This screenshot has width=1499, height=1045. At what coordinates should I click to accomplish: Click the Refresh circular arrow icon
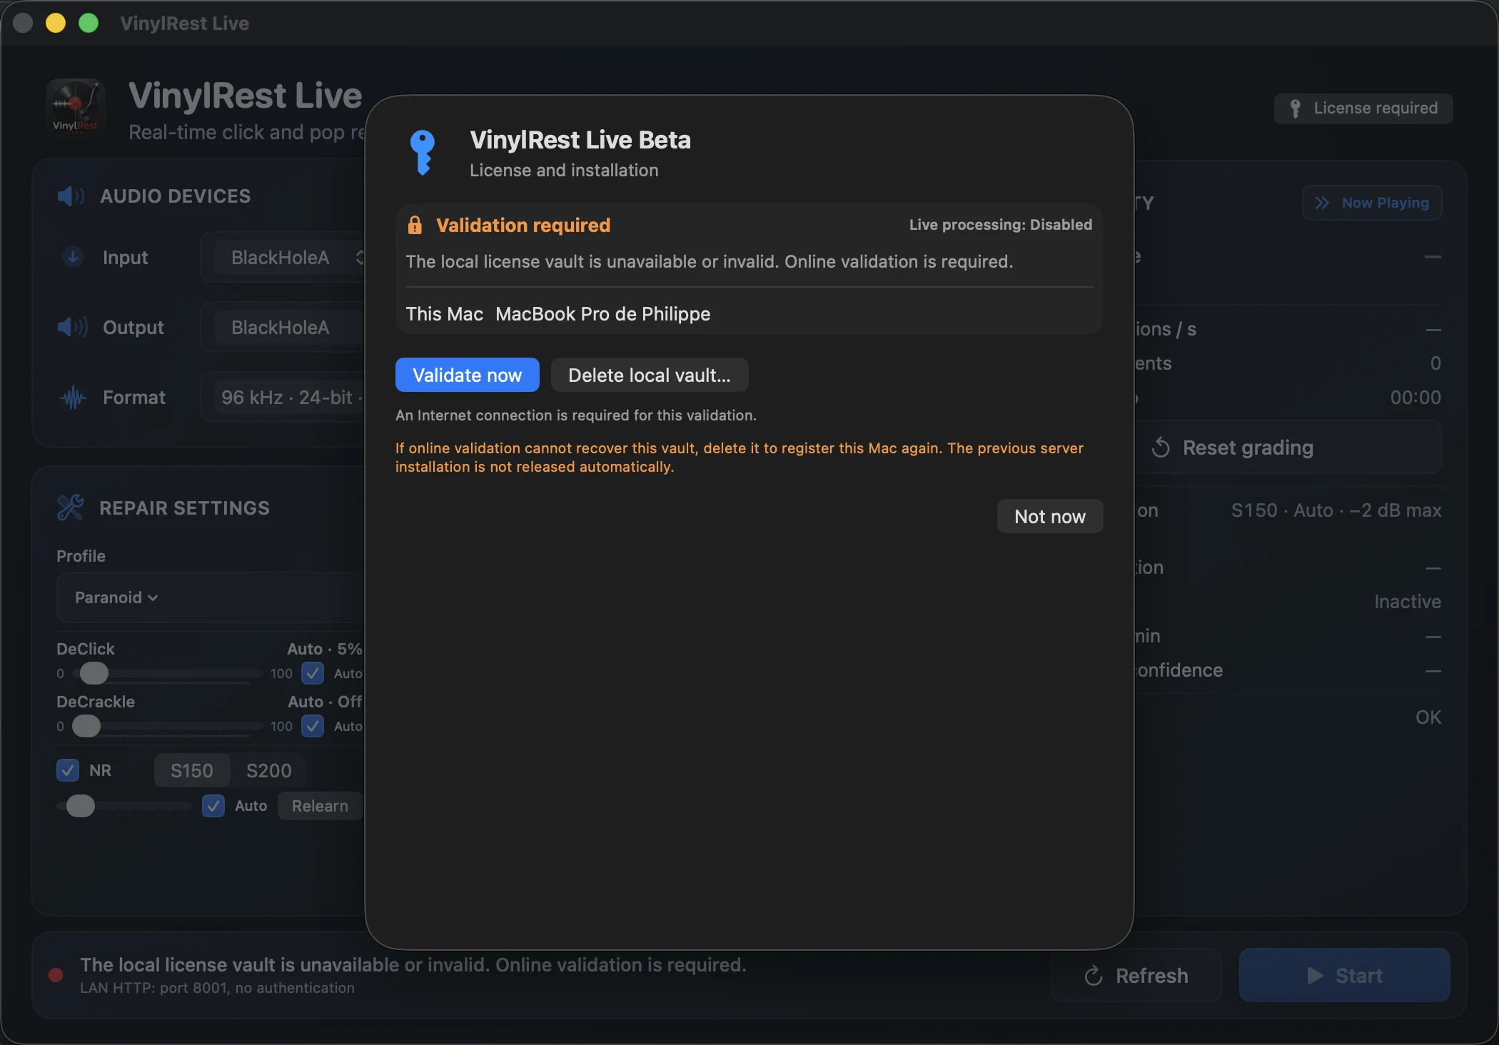pos(1094,976)
